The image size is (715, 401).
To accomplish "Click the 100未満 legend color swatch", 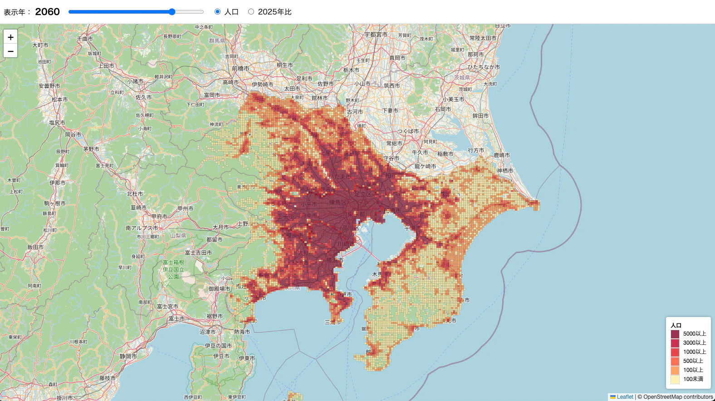I will coord(675,379).
